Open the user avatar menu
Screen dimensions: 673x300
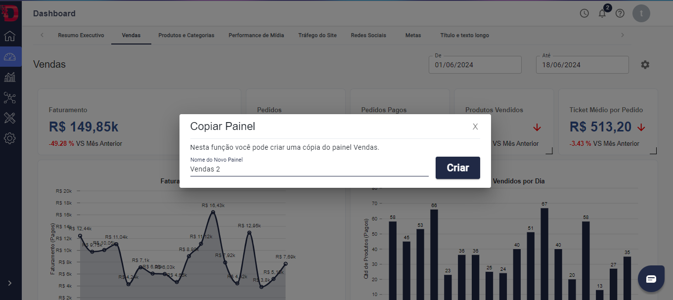coord(641,13)
